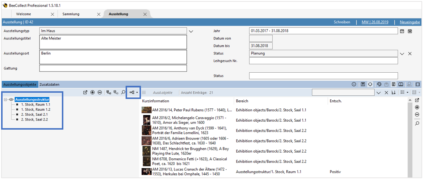Open the Ausstellungstyp dropdown arrow
The image size is (424, 180).
click(191, 31)
